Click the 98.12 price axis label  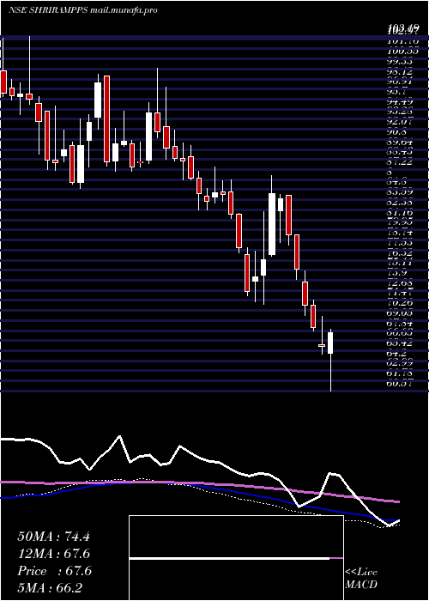tap(400, 71)
